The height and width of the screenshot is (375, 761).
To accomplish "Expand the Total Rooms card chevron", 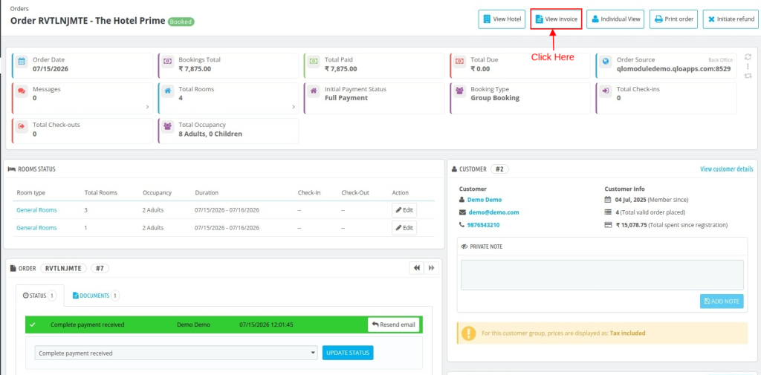I will (x=294, y=107).
